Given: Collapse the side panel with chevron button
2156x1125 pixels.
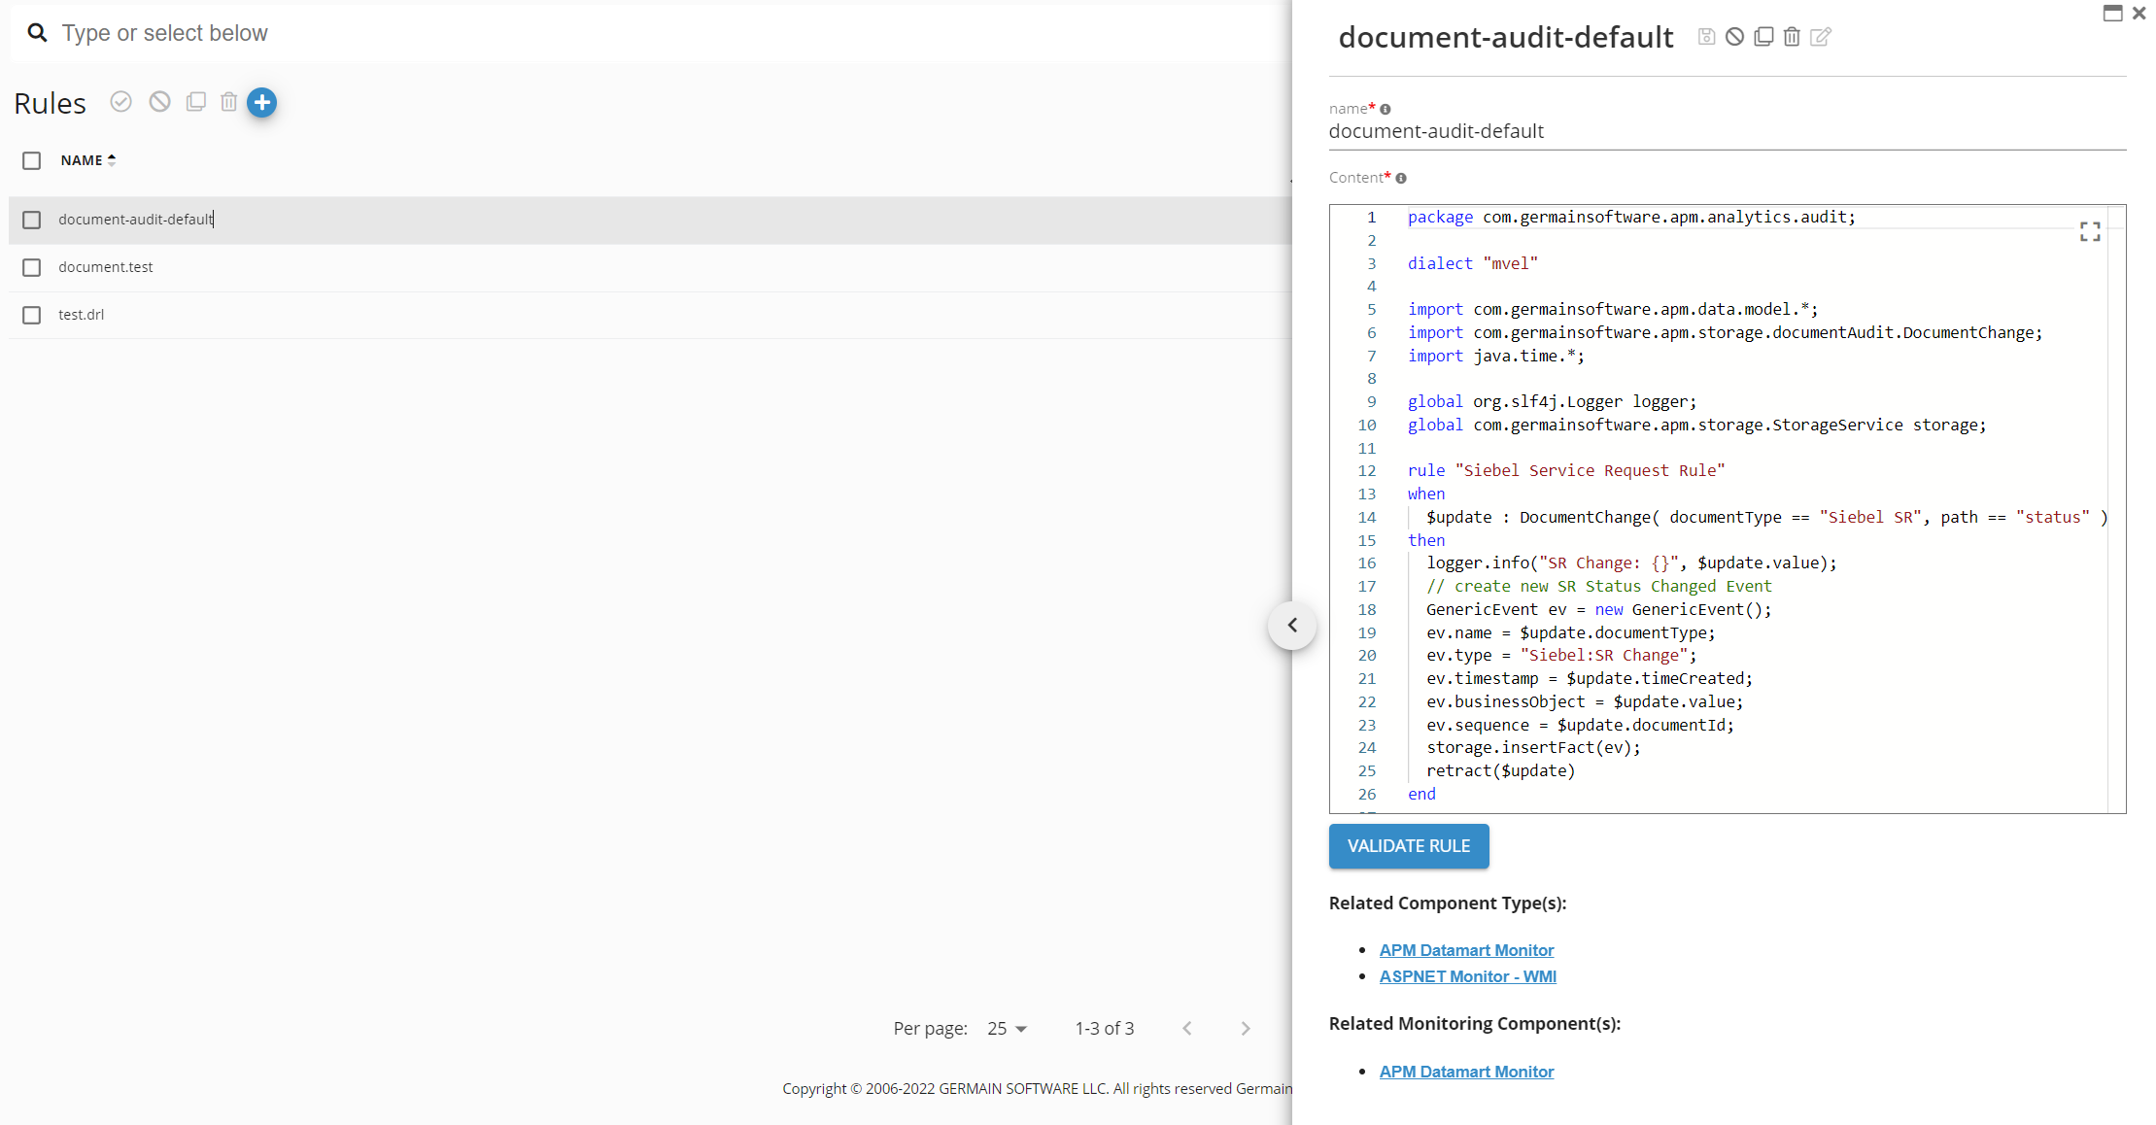Looking at the screenshot, I should click(x=1291, y=625).
